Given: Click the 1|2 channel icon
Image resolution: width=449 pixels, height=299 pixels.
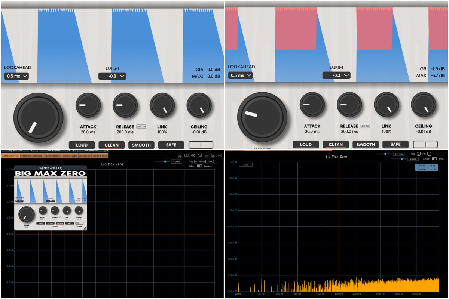Looking at the screenshot, I should click(x=207, y=155).
